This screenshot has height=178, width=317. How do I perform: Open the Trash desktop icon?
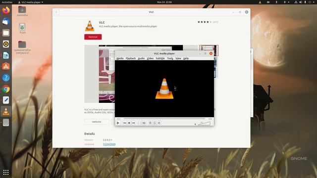coord(22,29)
